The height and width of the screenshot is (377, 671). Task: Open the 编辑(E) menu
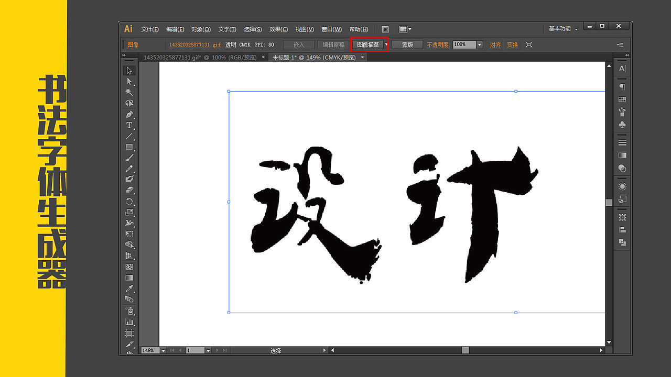click(175, 29)
